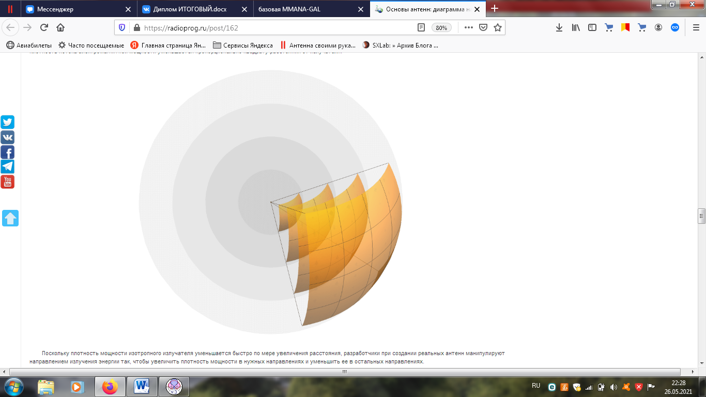The image size is (706, 397).
Task: Close the базовая MMANA-GAL tab
Action: pos(361,9)
